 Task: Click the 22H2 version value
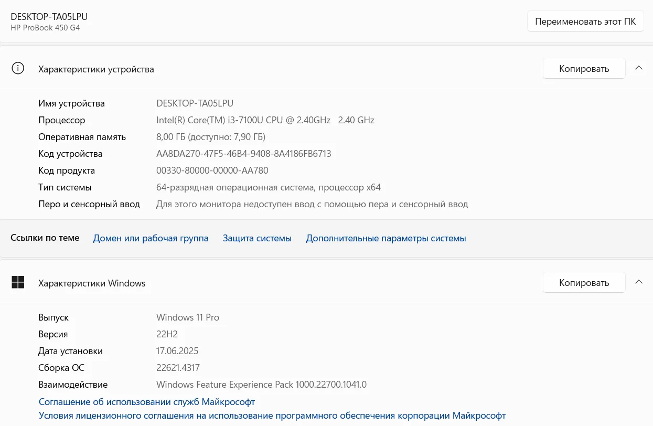167,334
